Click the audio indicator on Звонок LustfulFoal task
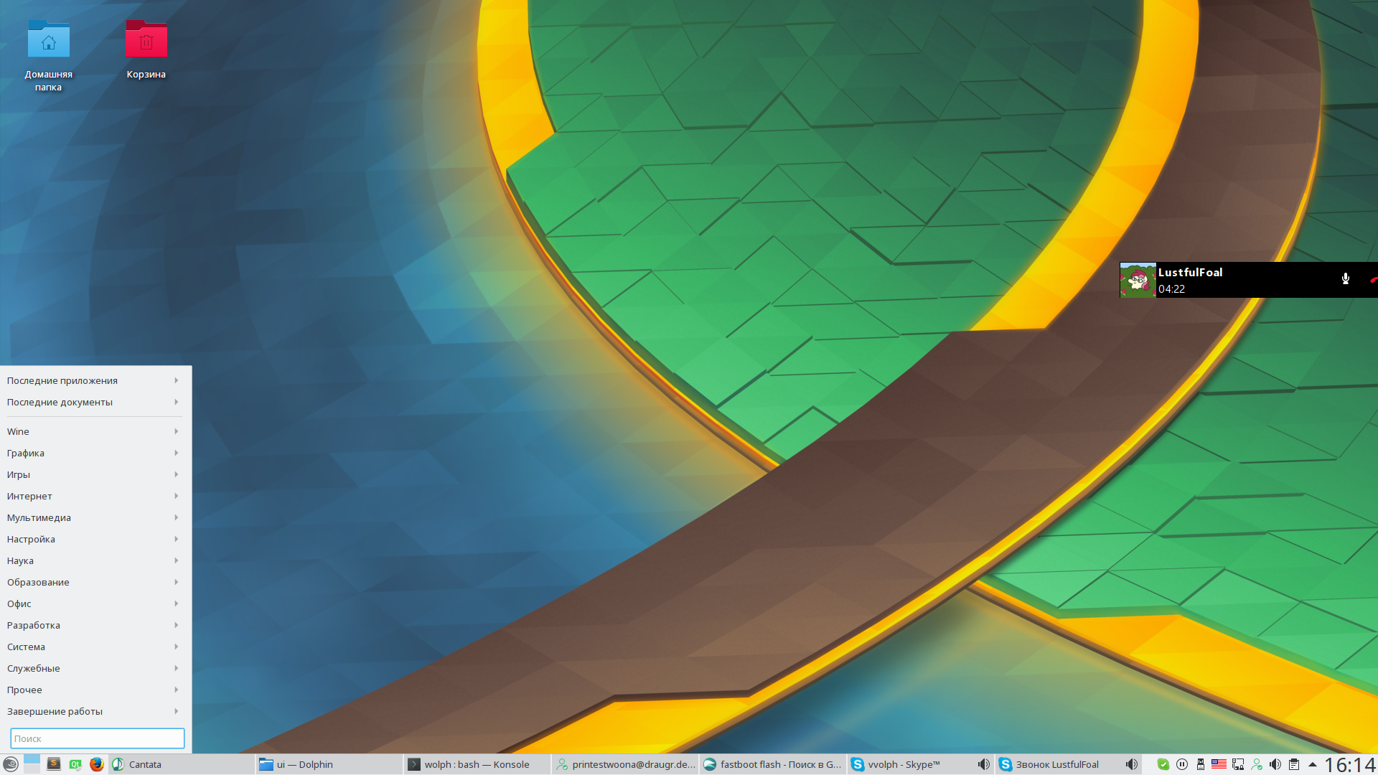 [1131, 764]
